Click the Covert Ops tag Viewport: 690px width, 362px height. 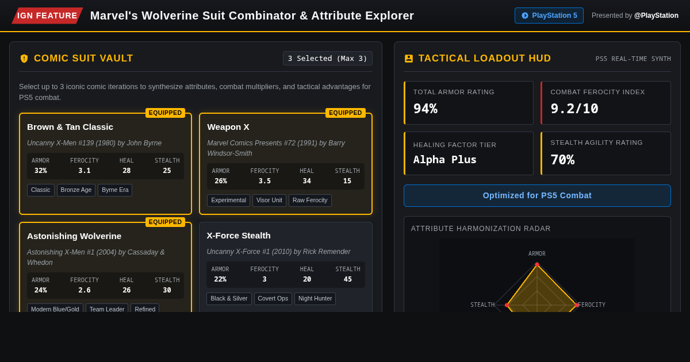coord(273,299)
